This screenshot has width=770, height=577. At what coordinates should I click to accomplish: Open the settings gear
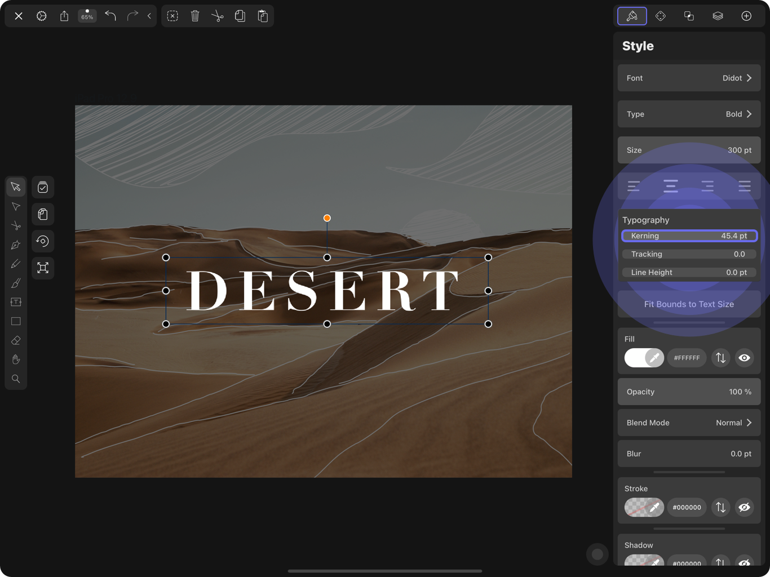click(x=42, y=16)
